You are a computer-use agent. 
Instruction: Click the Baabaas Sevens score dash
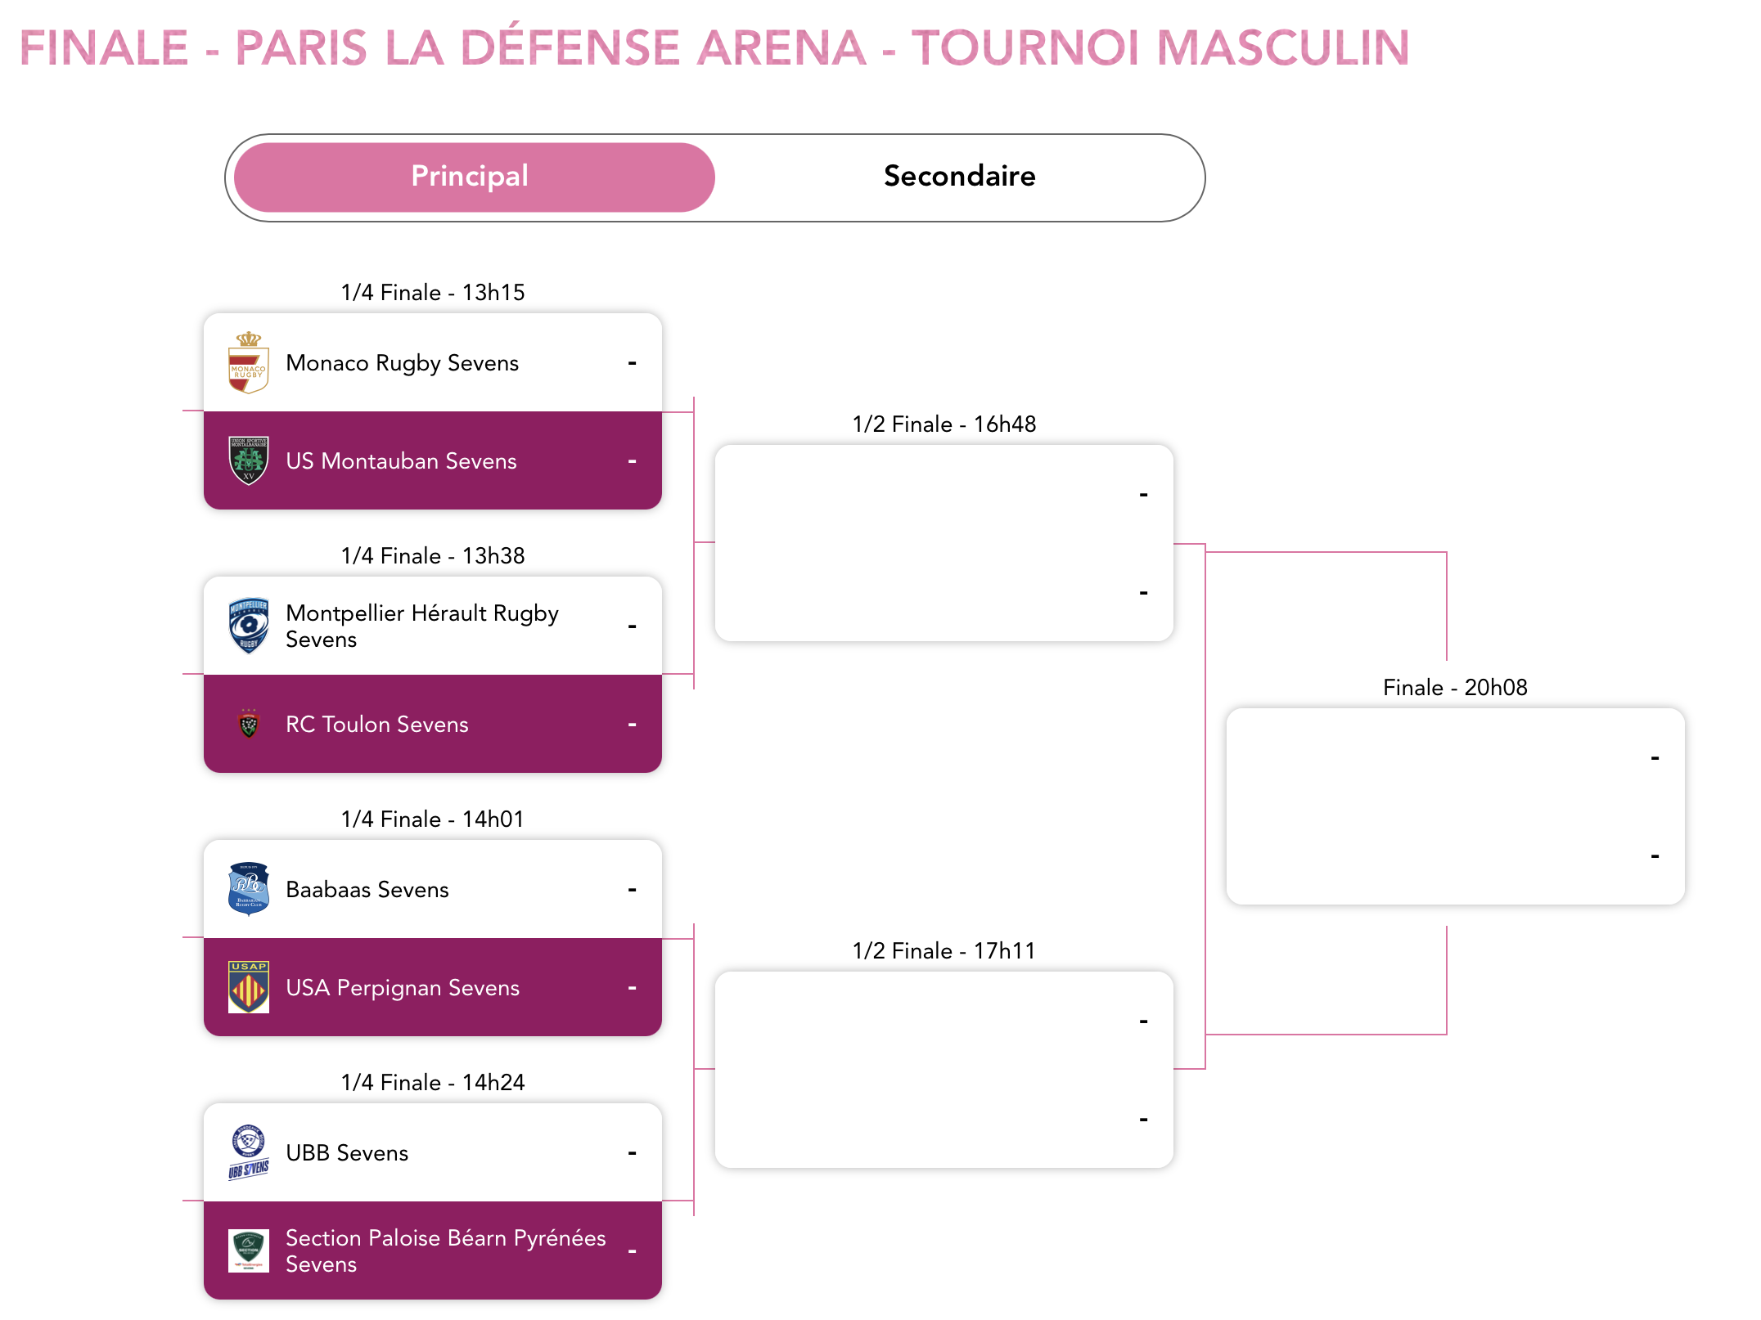coord(632,890)
